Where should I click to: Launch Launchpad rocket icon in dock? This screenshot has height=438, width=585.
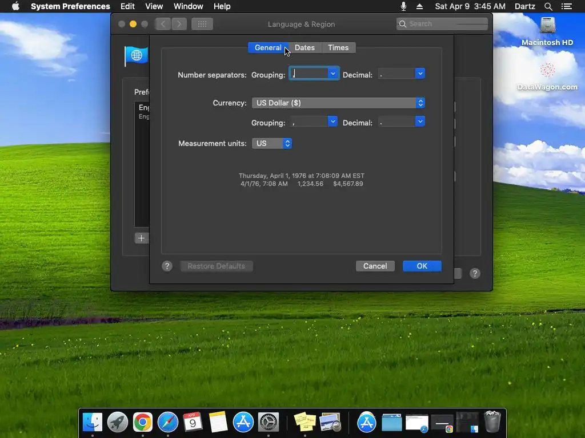pyautogui.click(x=118, y=422)
